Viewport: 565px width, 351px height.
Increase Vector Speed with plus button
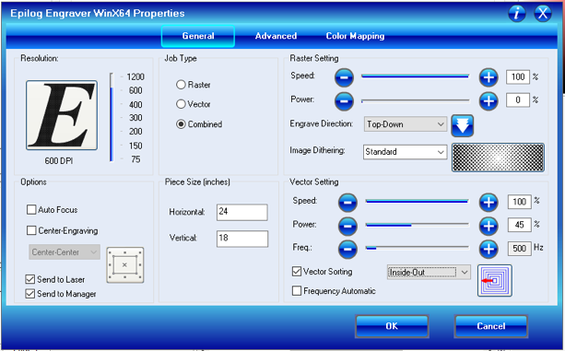(488, 203)
